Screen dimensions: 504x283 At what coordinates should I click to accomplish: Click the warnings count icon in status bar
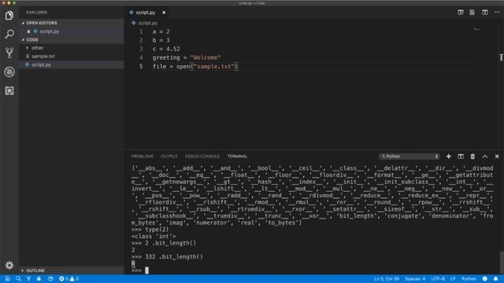74,279
